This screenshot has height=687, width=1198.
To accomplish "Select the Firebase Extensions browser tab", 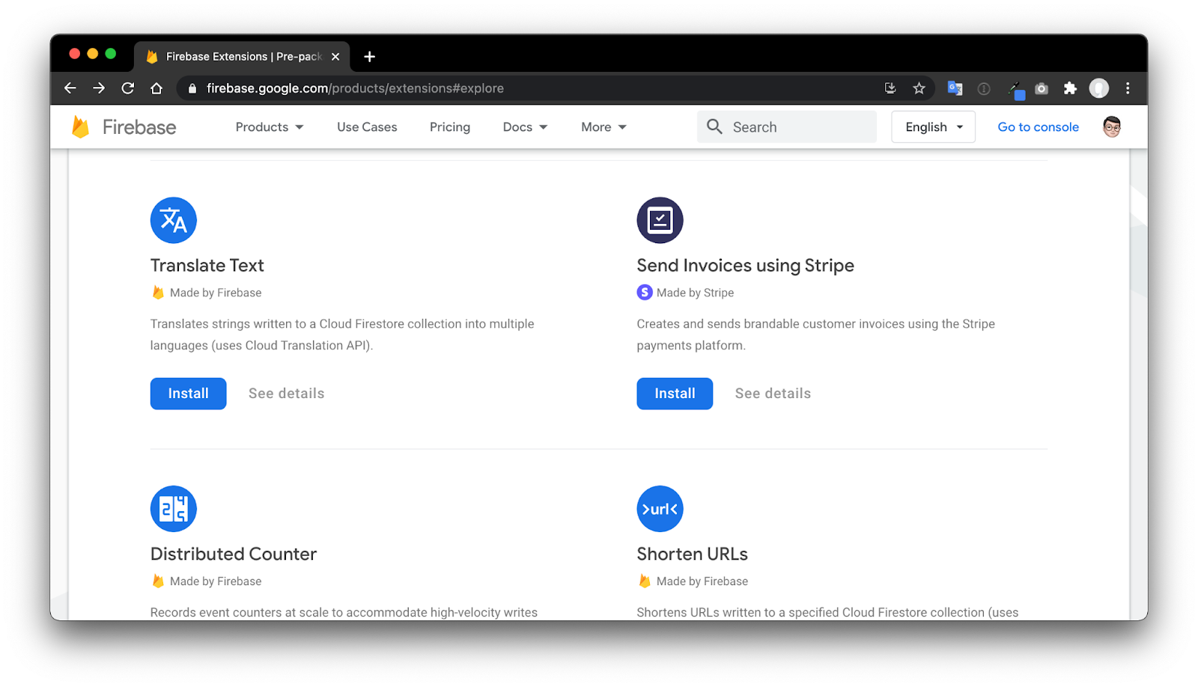I will click(242, 56).
